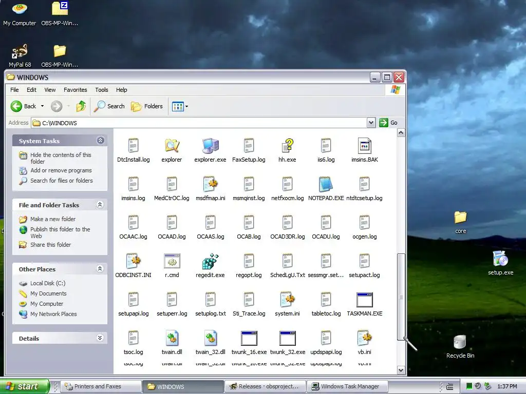Image resolution: width=526 pixels, height=394 pixels.
Task: Collapse the Other Places panel
Action: [x=100, y=268]
